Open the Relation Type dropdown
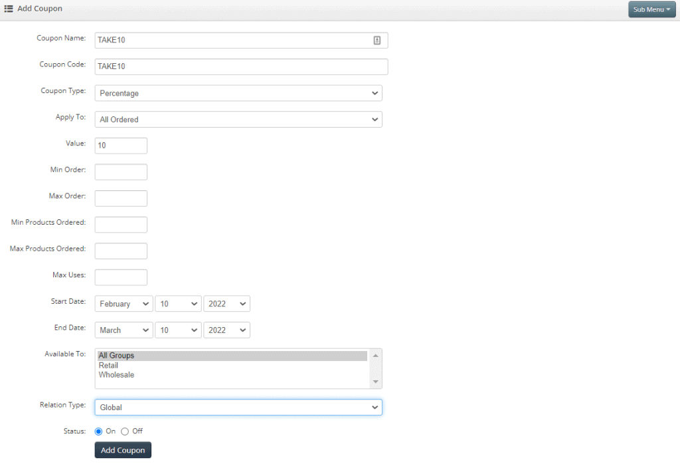Image resolution: width=680 pixels, height=464 pixels. point(238,407)
